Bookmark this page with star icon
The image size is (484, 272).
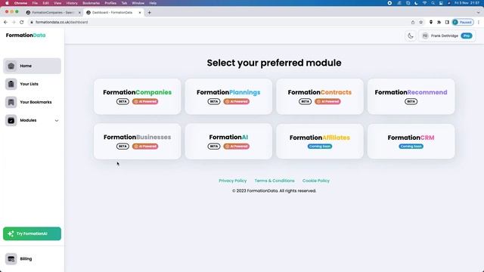[x=420, y=22]
